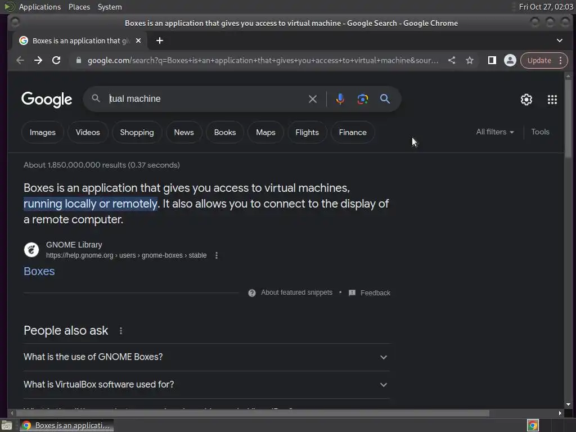Open Google quick settings gear
Screen dimensions: 576x432
point(526,100)
